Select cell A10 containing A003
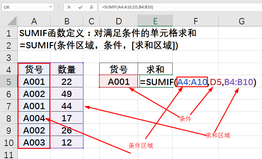Screen dimensions: 262x159 coord(34,142)
